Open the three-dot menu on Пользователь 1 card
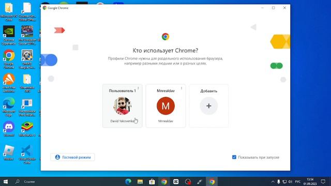Viewport: 331px width, 186px height. [138, 88]
